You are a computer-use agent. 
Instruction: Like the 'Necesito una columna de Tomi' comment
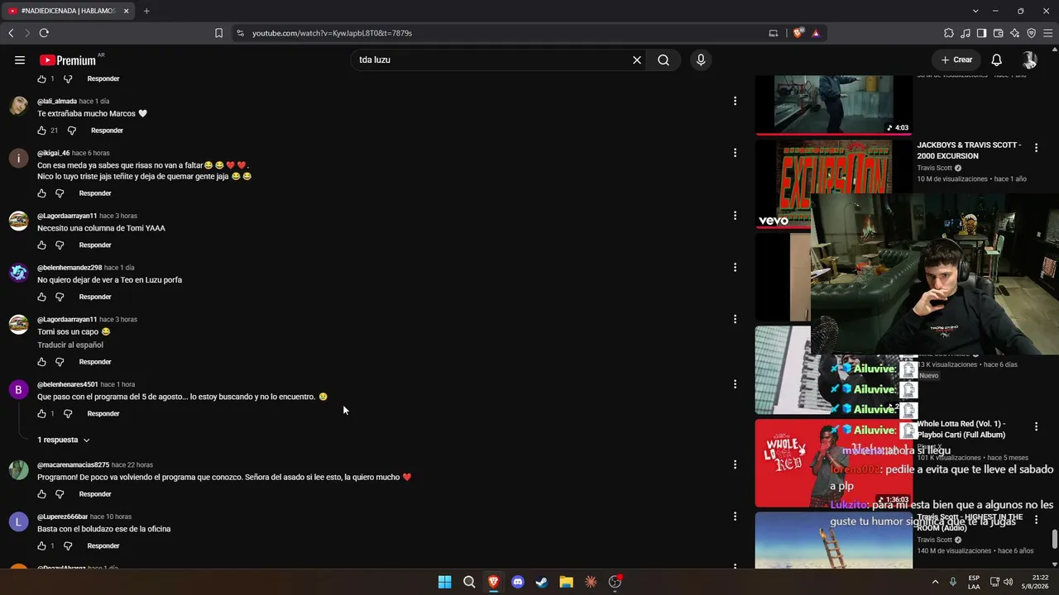pyautogui.click(x=41, y=245)
